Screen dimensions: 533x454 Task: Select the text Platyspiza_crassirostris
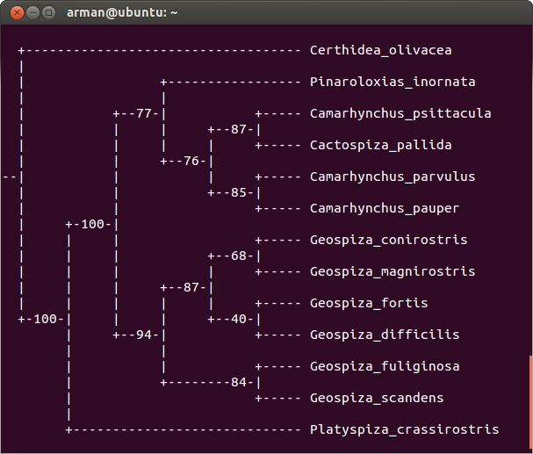point(405,429)
